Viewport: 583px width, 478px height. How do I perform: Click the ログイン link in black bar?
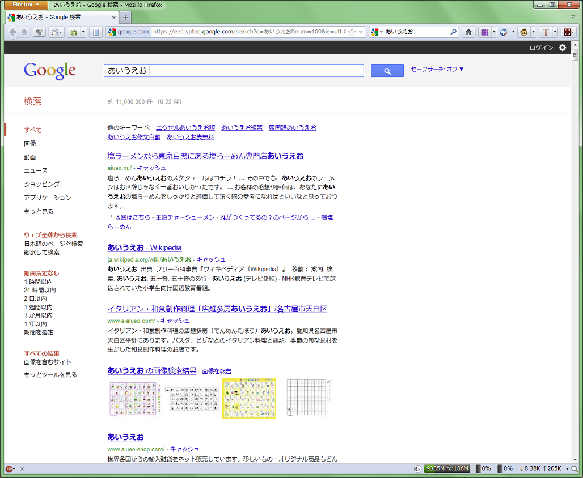[x=541, y=48]
